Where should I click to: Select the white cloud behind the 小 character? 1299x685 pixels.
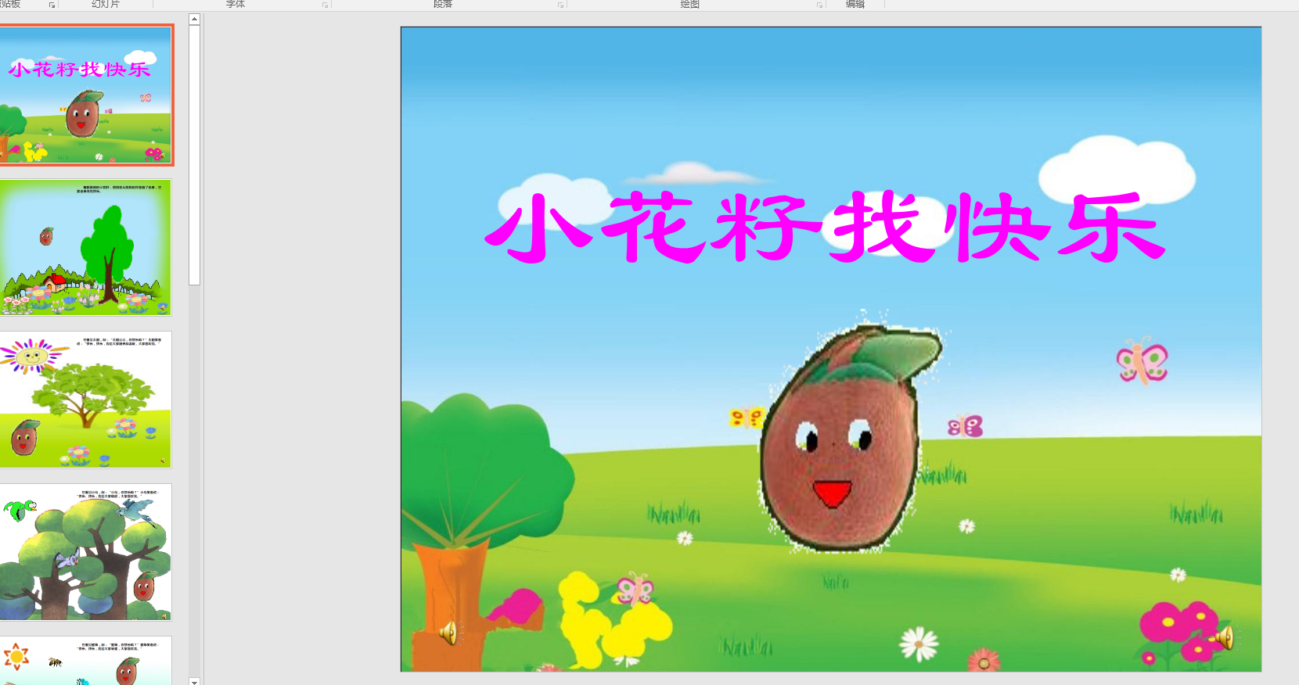tap(555, 200)
